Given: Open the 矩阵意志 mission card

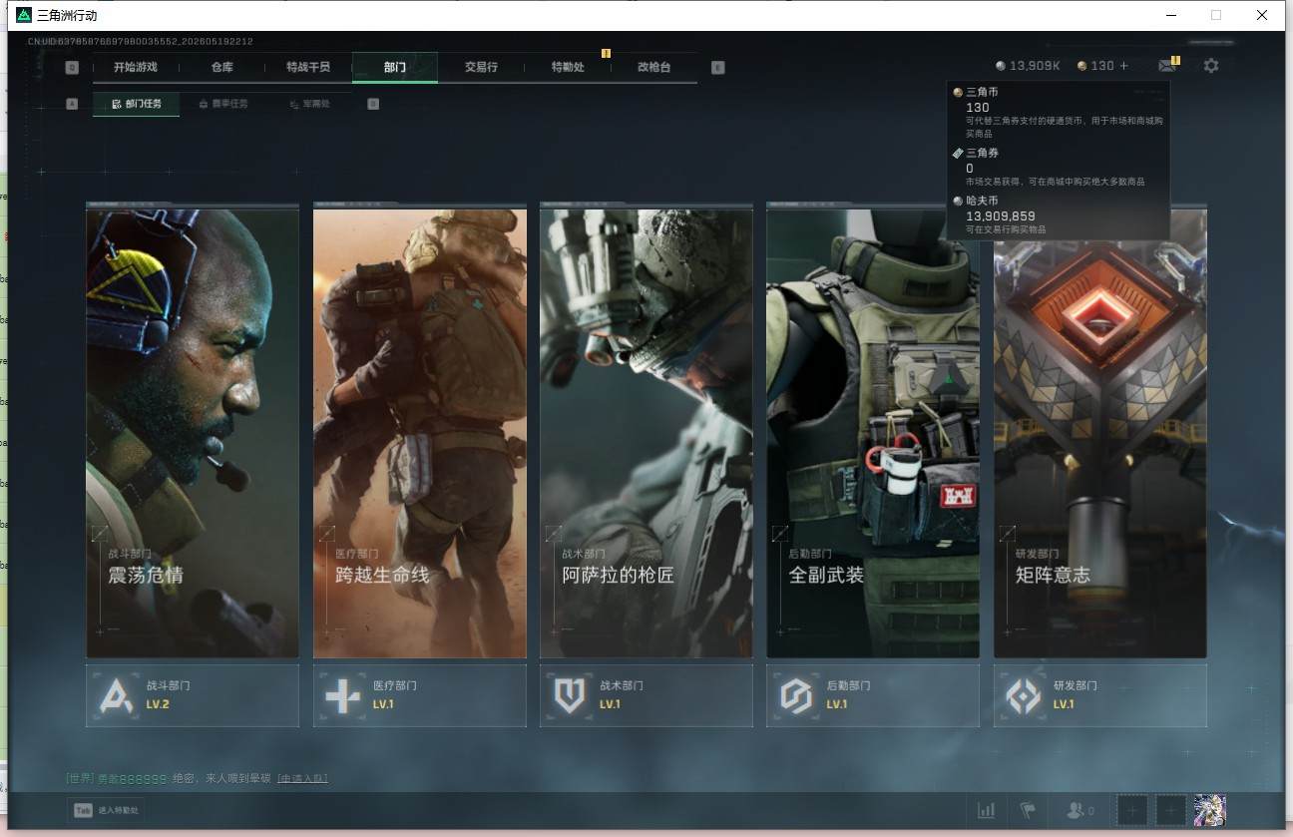Looking at the screenshot, I should [x=1100, y=431].
